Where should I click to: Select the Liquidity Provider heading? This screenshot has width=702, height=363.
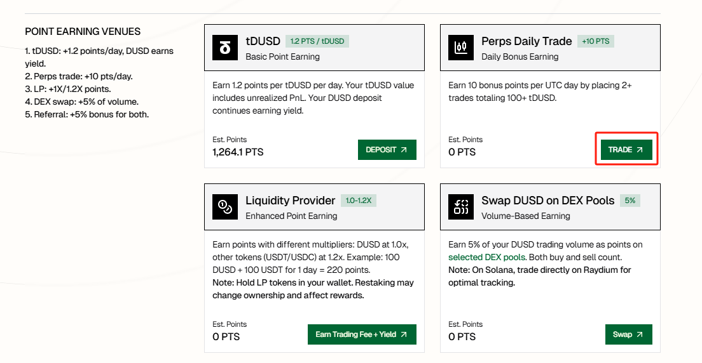pyautogui.click(x=290, y=201)
